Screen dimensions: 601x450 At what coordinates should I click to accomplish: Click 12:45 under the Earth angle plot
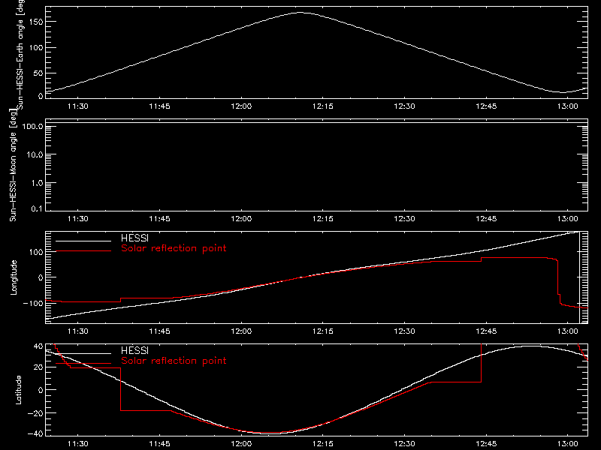pos(486,106)
